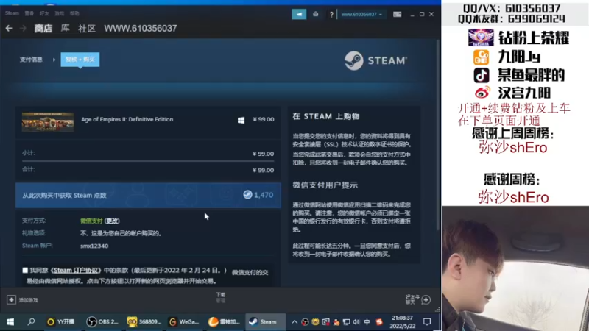Screen dimensions: 589x331
Task: Click the Steam points coin icon
Action: tap(247, 195)
